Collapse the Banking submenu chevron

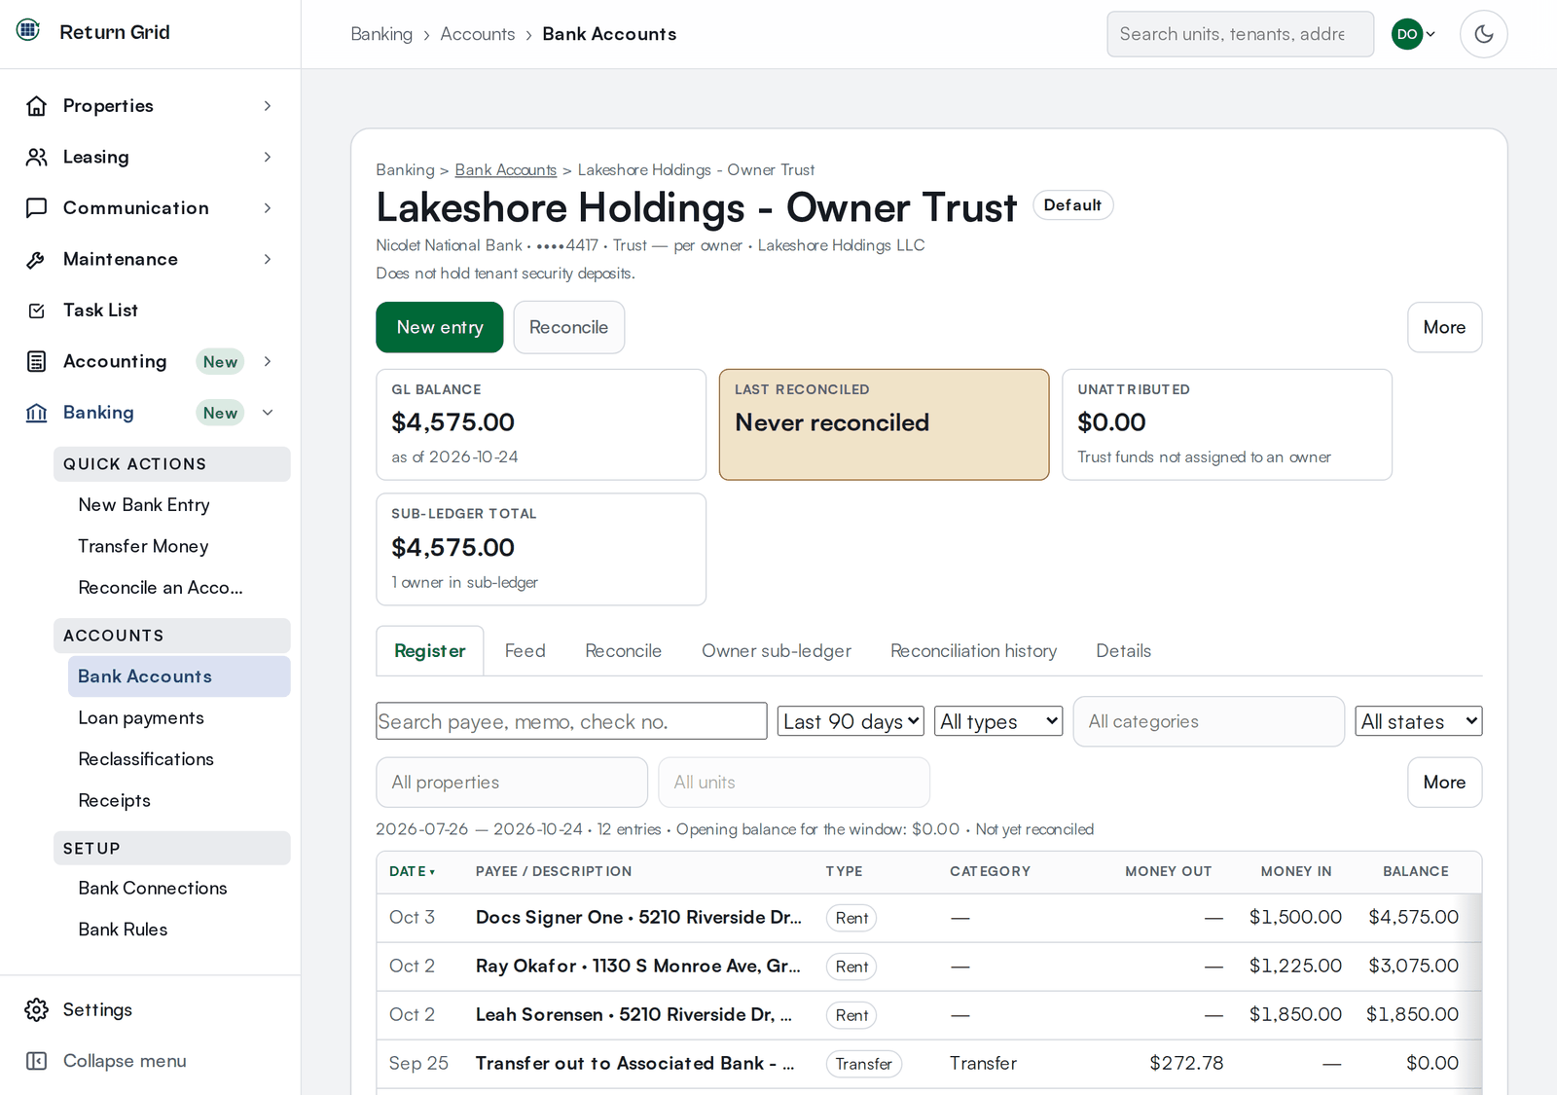pos(268,413)
